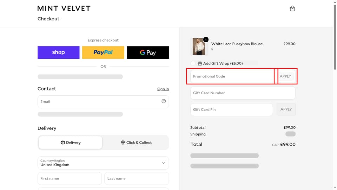Expand the Country/Region dropdown
This screenshot has width=337, height=190.
coord(103,163)
